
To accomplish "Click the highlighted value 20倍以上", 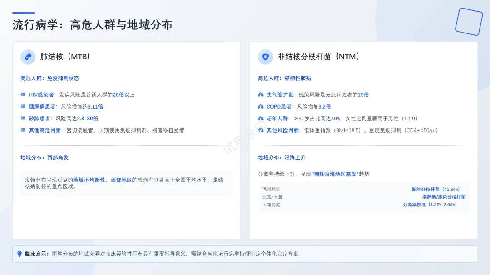I will [123, 95].
